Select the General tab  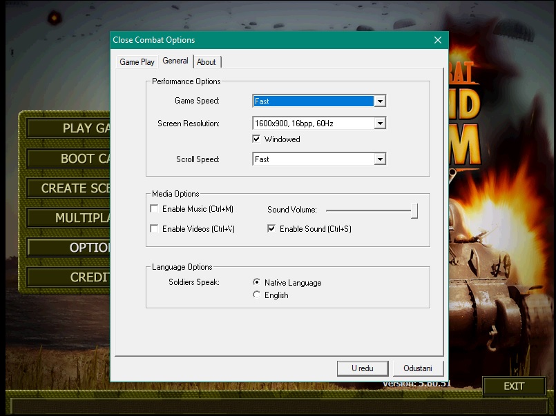(x=175, y=61)
